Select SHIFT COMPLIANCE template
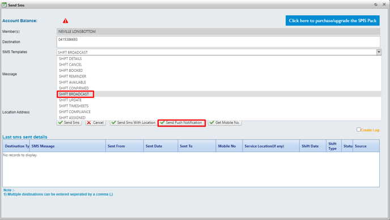This screenshot has height=220, width=390. (x=219, y=112)
